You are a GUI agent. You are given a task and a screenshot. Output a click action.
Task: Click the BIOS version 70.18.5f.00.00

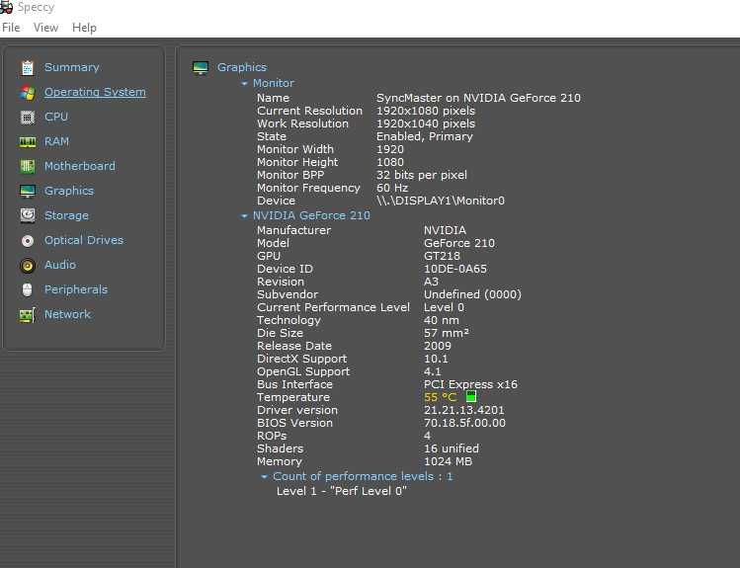point(464,423)
